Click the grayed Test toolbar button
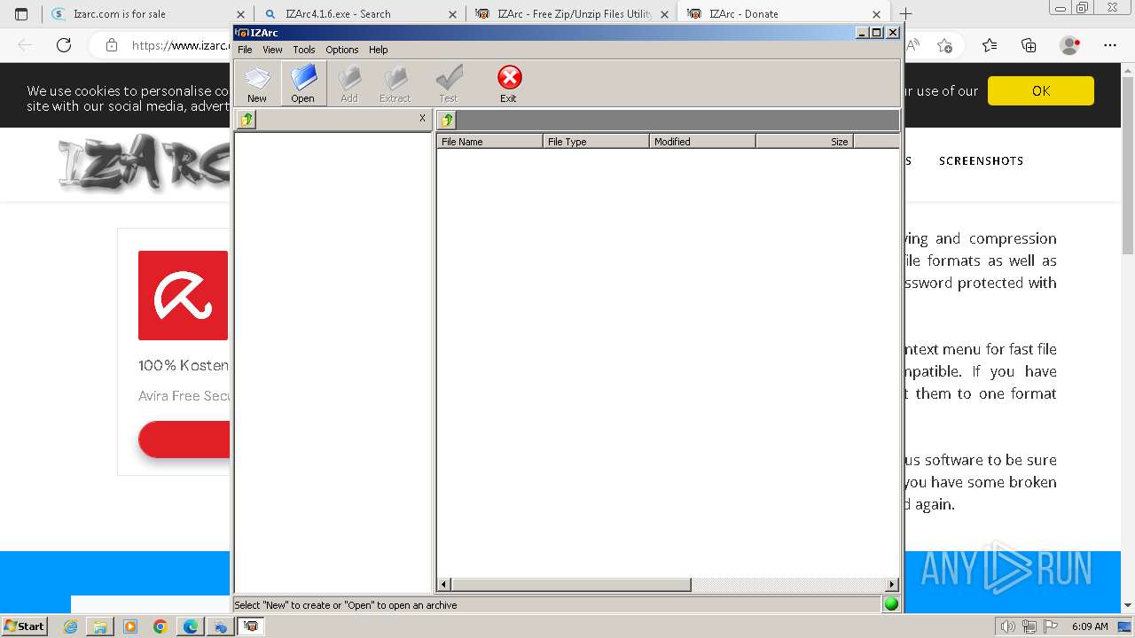1135x638 pixels. pyautogui.click(x=449, y=84)
